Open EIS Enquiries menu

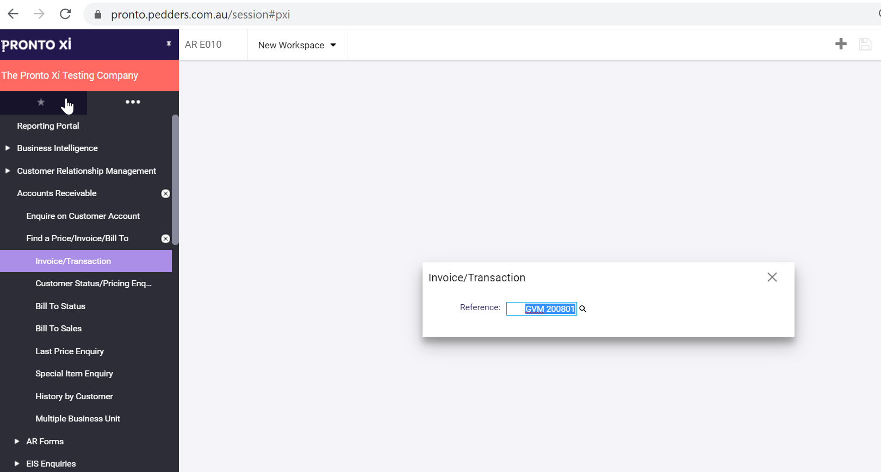click(51, 464)
